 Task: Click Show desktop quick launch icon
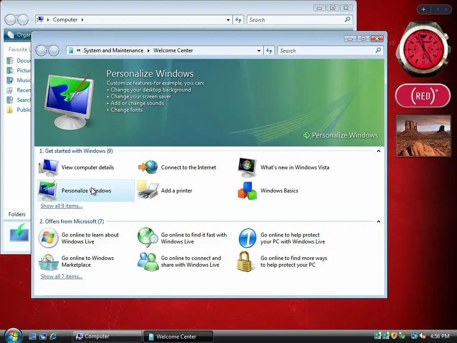click(x=32, y=336)
